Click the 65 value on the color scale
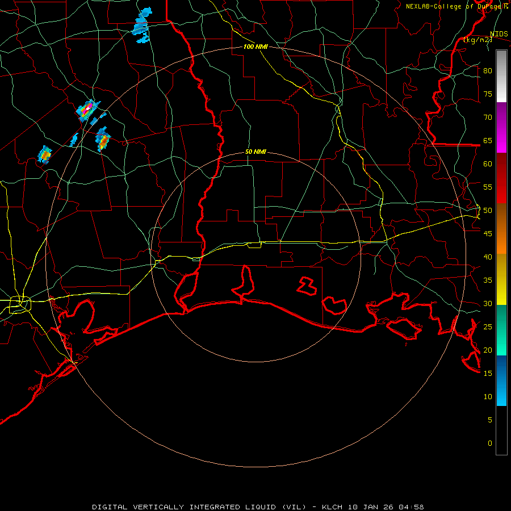Screen dimensions: 511x511 (x=488, y=140)
